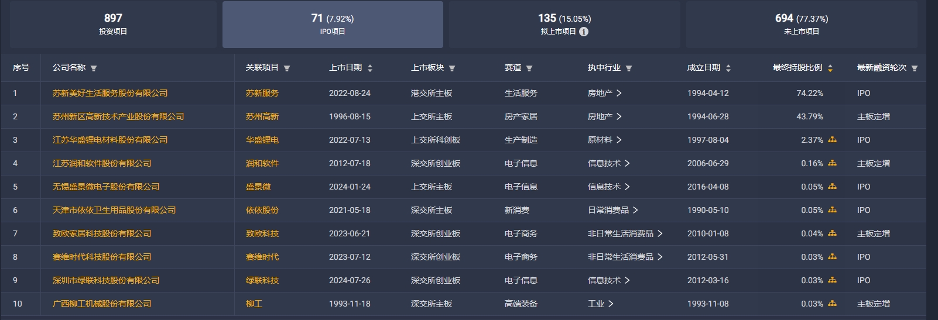Expand 非日常生活消费品 in 致欧科技 row
Viewport: 938px width, 320px height.
click(660, 233)
